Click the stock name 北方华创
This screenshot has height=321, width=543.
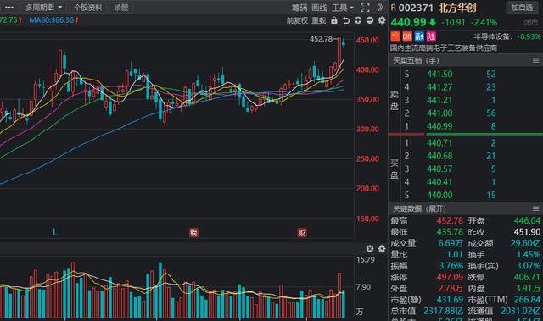[457, 8]
